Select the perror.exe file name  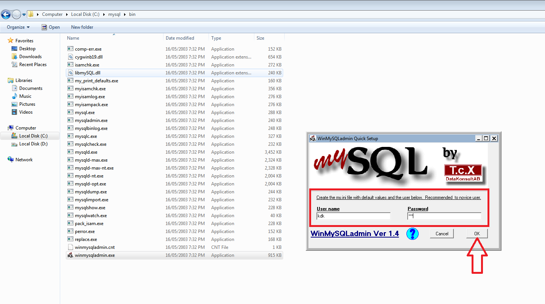tap(85, 231)
